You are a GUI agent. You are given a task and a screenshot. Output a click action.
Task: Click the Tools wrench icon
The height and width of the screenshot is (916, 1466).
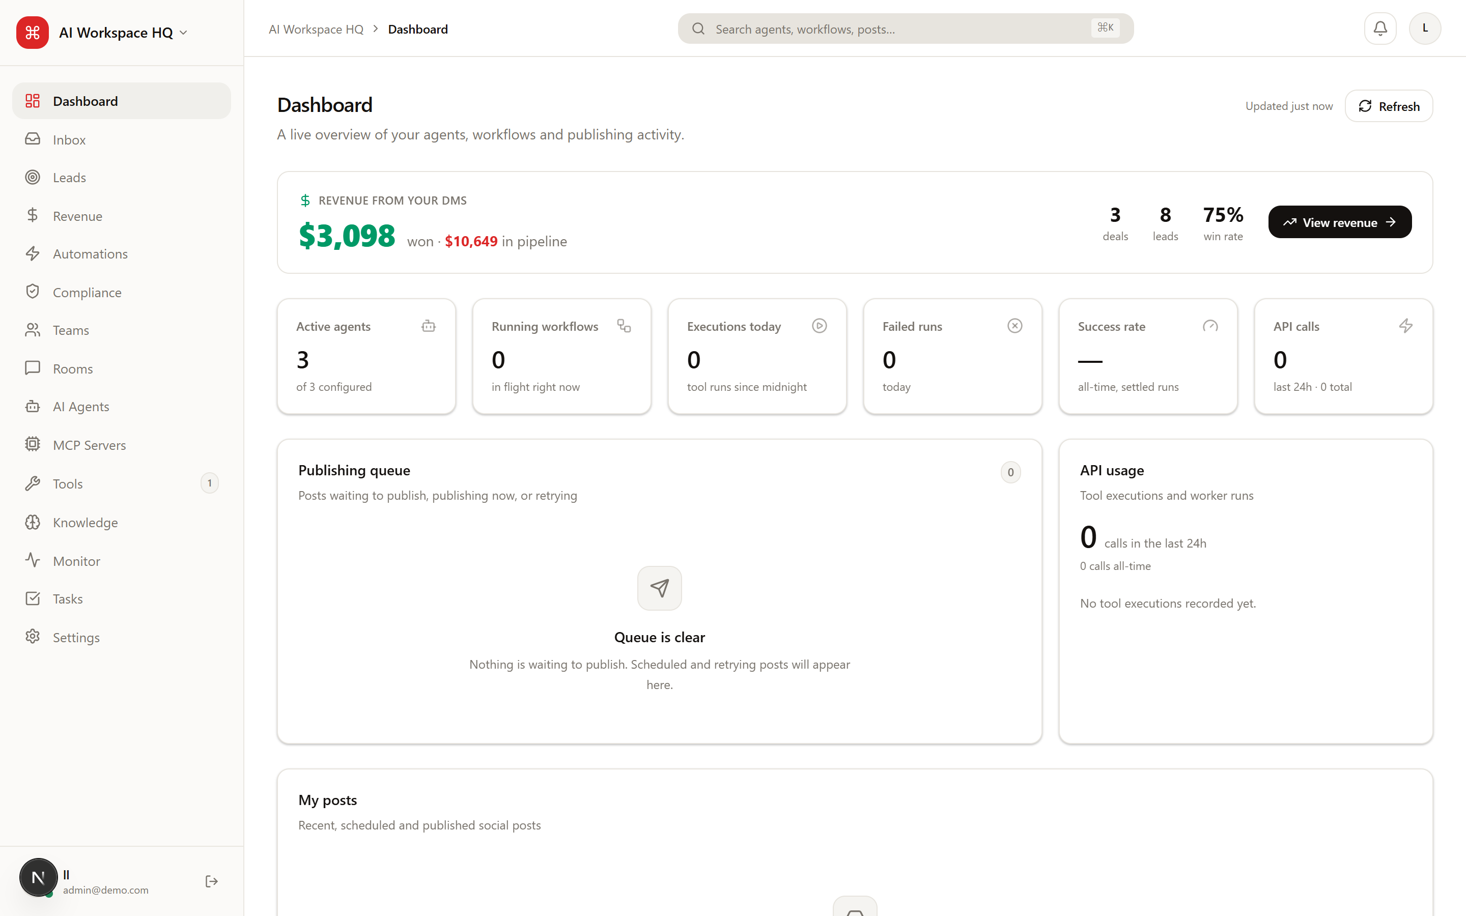33,483
